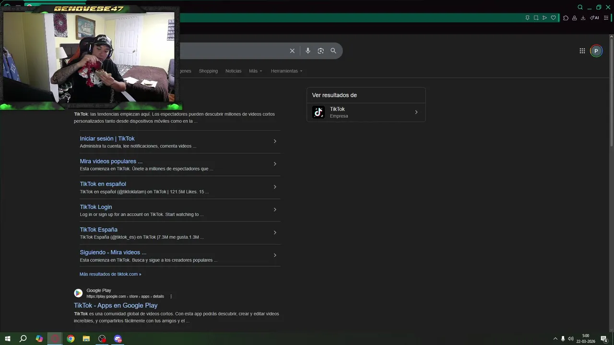Click the TikTok logo in the side panel
Screen dimensions: 614x345
click(x=319, y=112)
